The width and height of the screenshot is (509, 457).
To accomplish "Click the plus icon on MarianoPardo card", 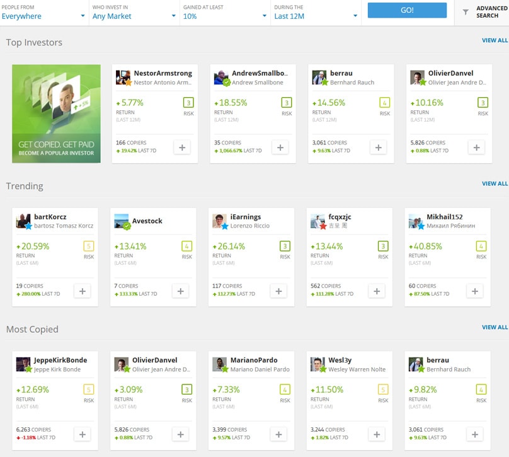I will coord(278,434).
